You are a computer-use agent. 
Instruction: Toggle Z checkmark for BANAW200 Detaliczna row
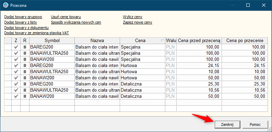[16, 96]
